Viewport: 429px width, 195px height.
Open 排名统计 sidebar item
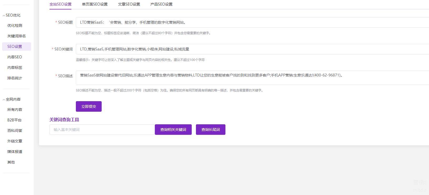15,78
